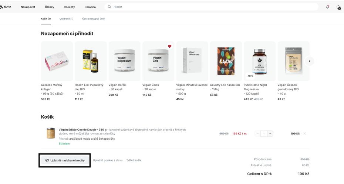Click Vilgain Edible Cookie Dough jar image
This screenshot has height=184, width=344.
(x=51, y=133)
